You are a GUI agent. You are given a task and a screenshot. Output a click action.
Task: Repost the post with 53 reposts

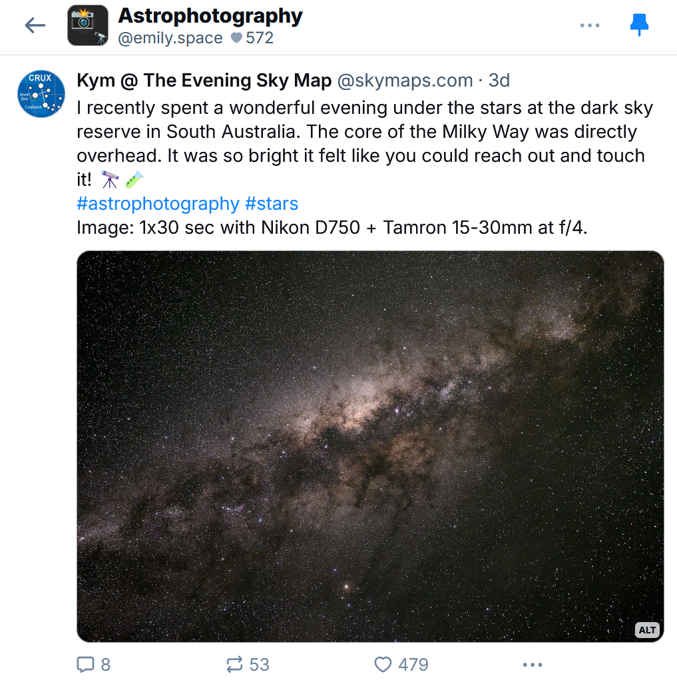tap(248, 665)
